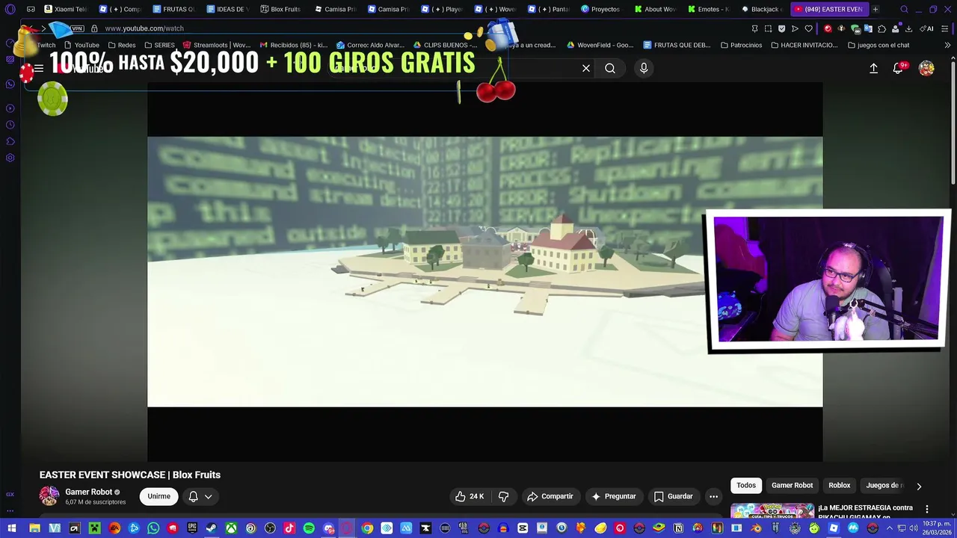Open the Patrocinios bookmarks folder
The image size is (957, 538).
[741, 45]
